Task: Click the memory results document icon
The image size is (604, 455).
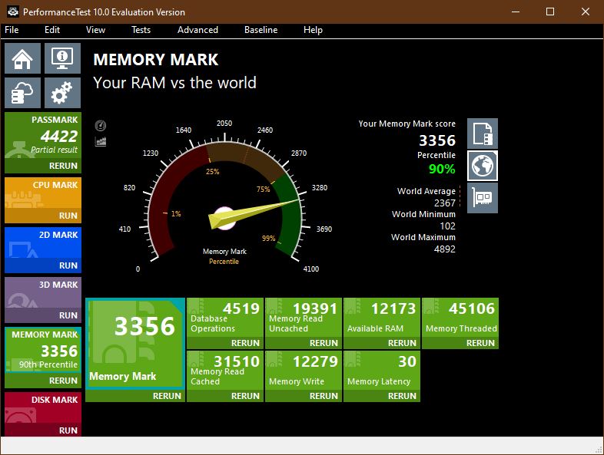Action: (483, 134)
